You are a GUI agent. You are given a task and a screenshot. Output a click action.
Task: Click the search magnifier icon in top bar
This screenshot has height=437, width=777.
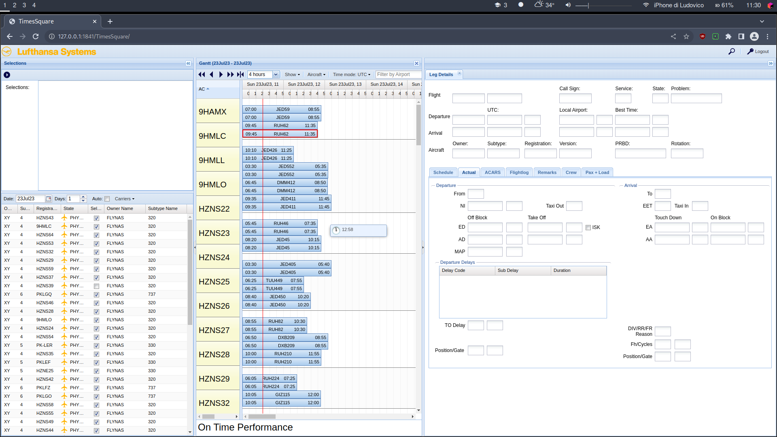tap(732, 51)
